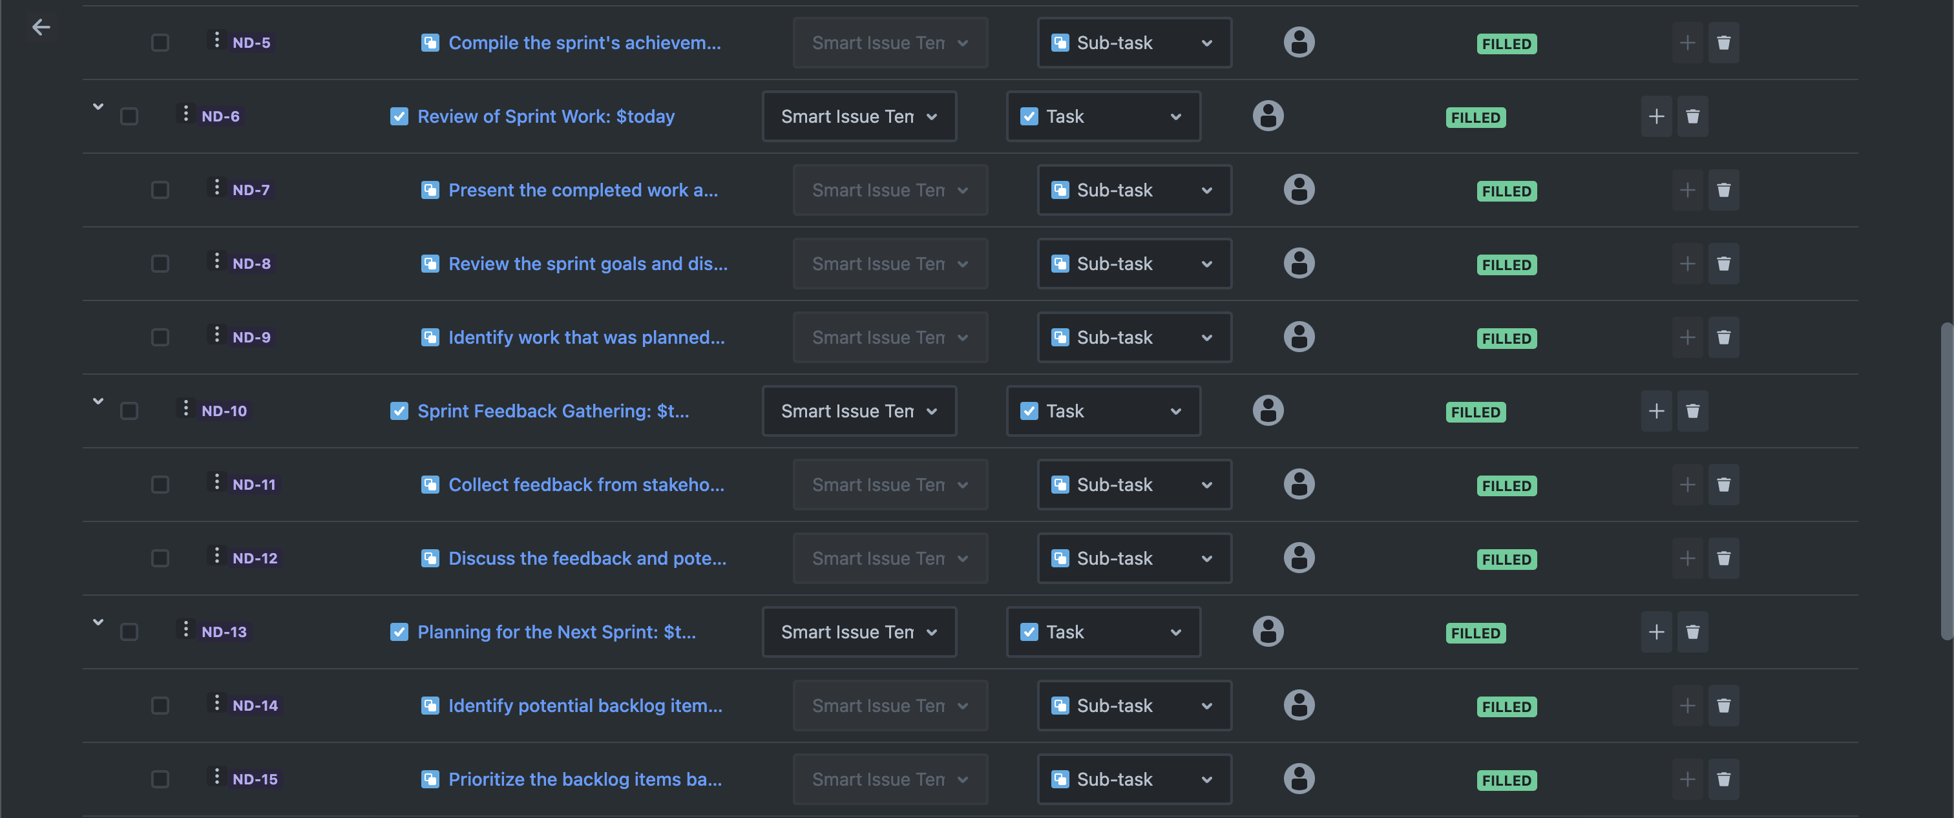Click the trash icon for ND-14
This screenshot has width=1954, height=818.
(x=1723, y=705)
